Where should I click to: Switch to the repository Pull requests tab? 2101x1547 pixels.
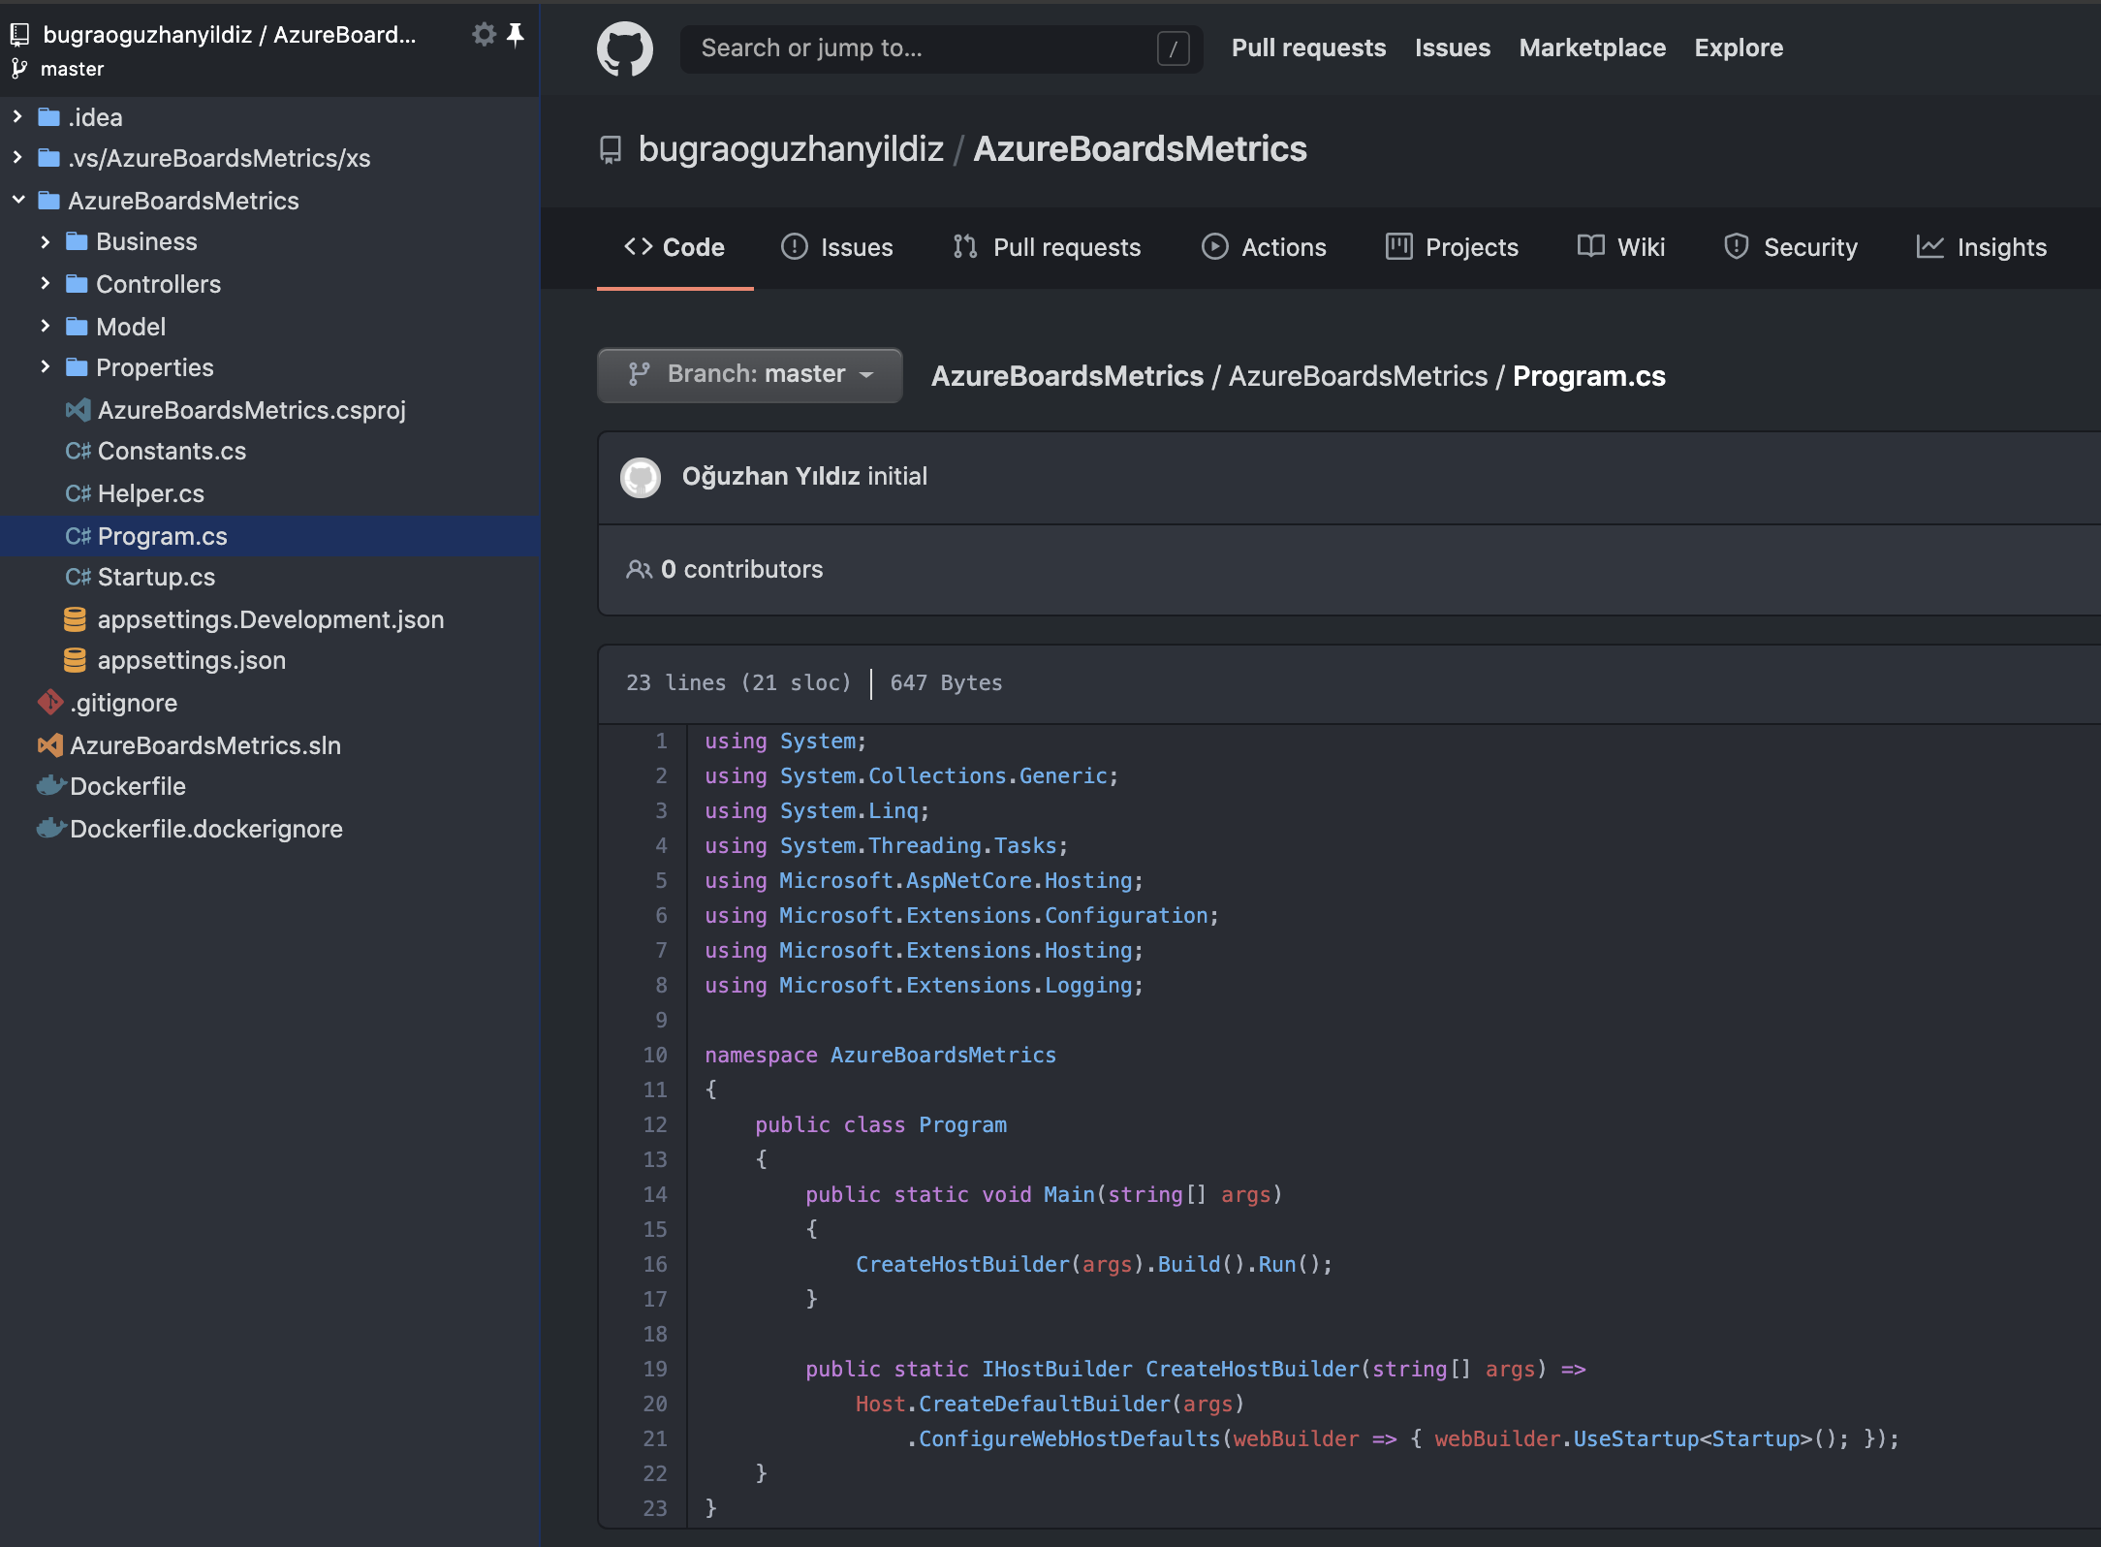pyautogui.click(x=1047, y=247)
